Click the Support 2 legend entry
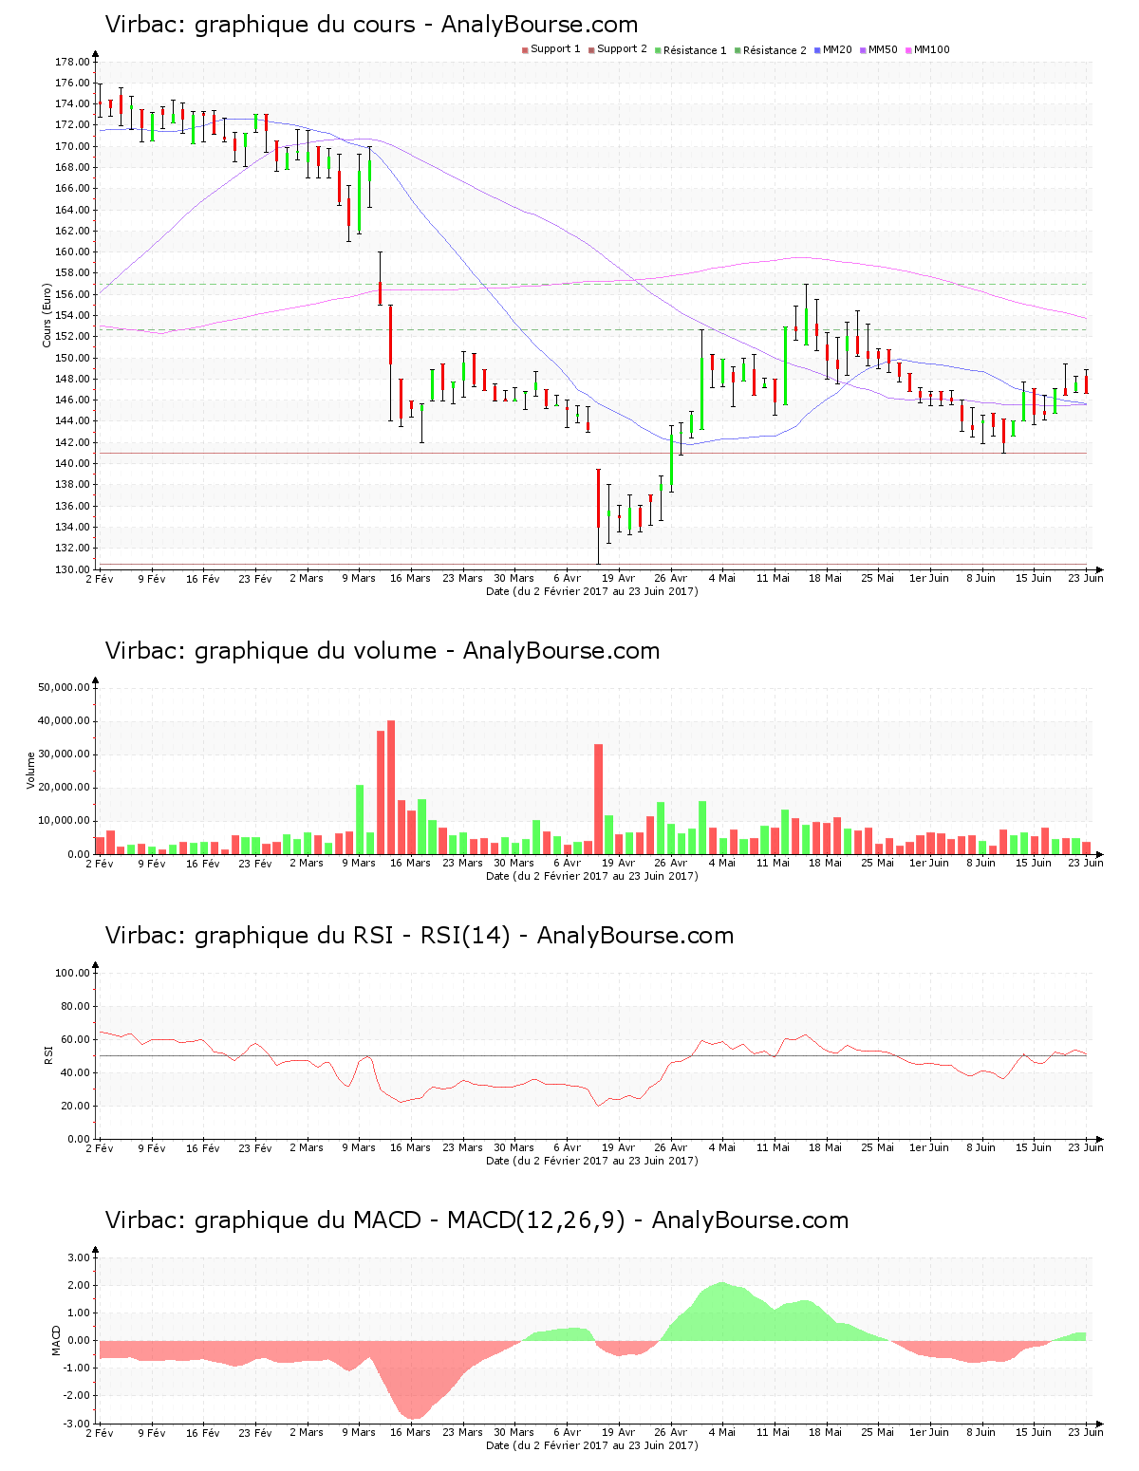 (617, 49)
